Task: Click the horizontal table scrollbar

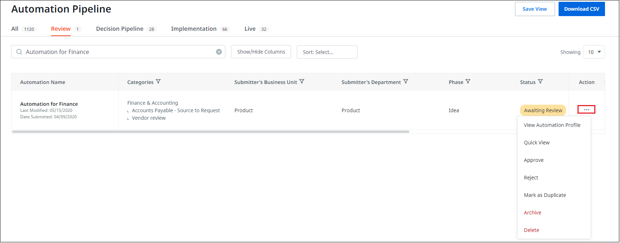Action: 211,132
